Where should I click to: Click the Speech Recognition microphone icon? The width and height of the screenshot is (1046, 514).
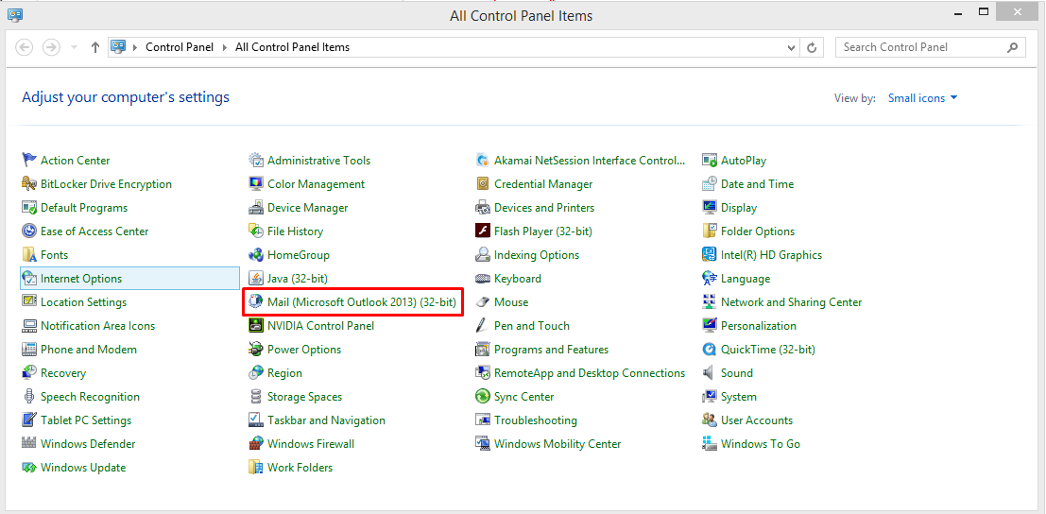click(x=29, y=397)
